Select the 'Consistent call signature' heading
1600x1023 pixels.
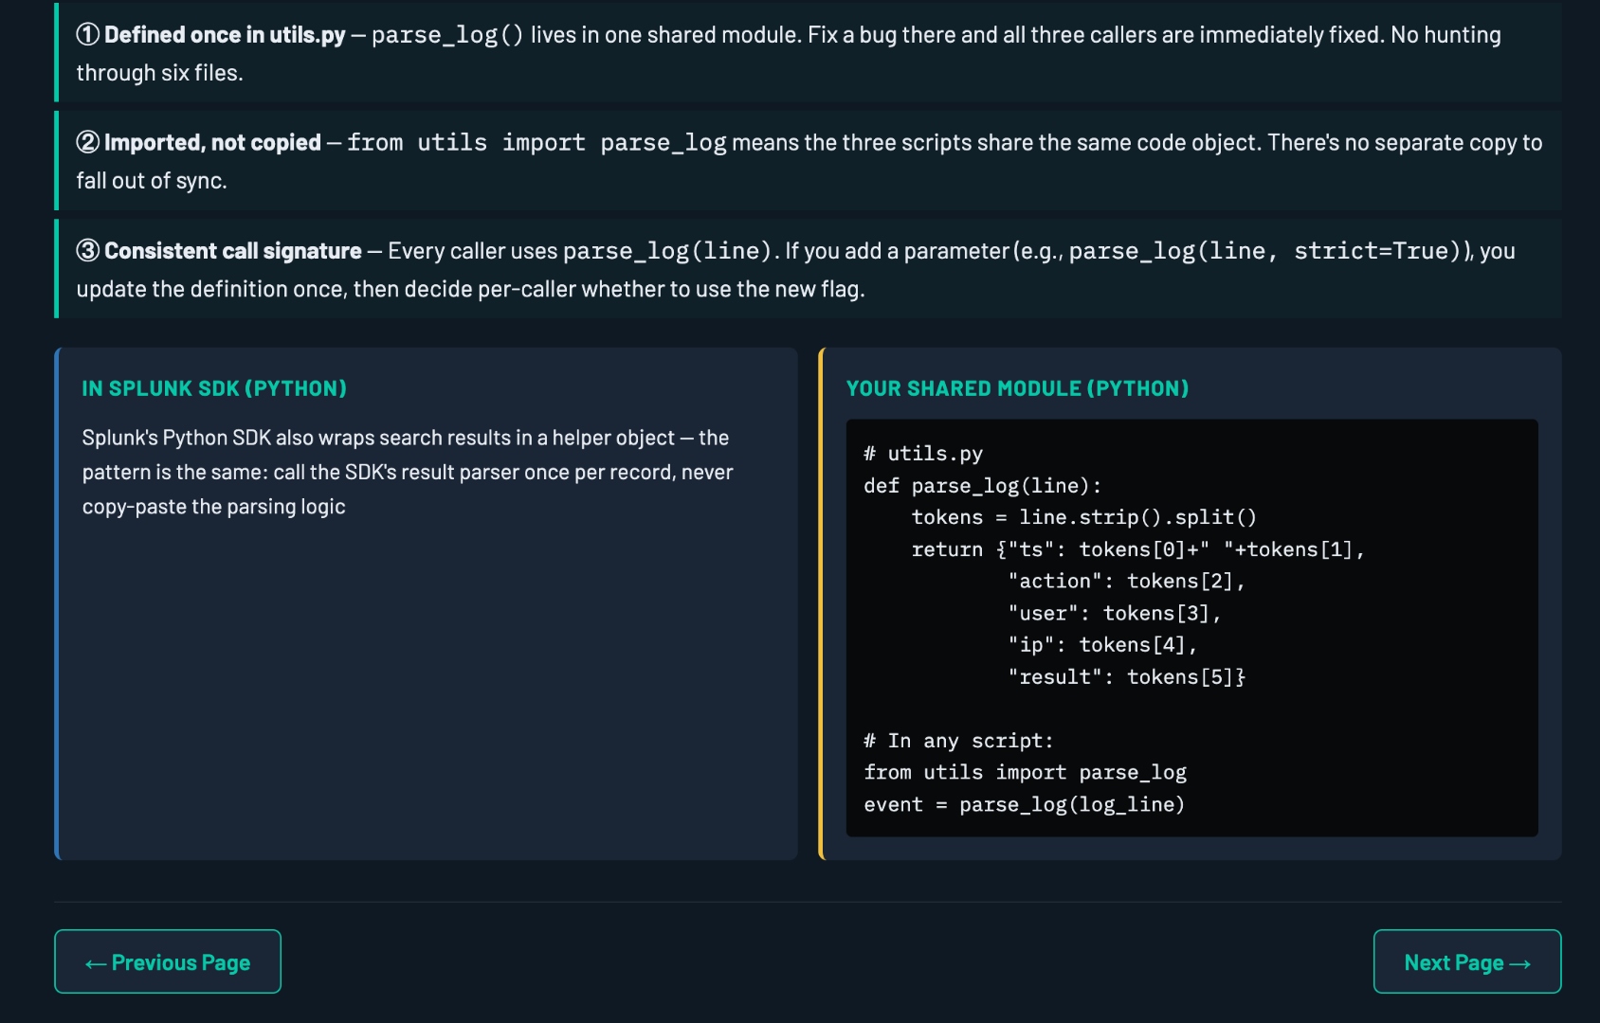(233, 251)
